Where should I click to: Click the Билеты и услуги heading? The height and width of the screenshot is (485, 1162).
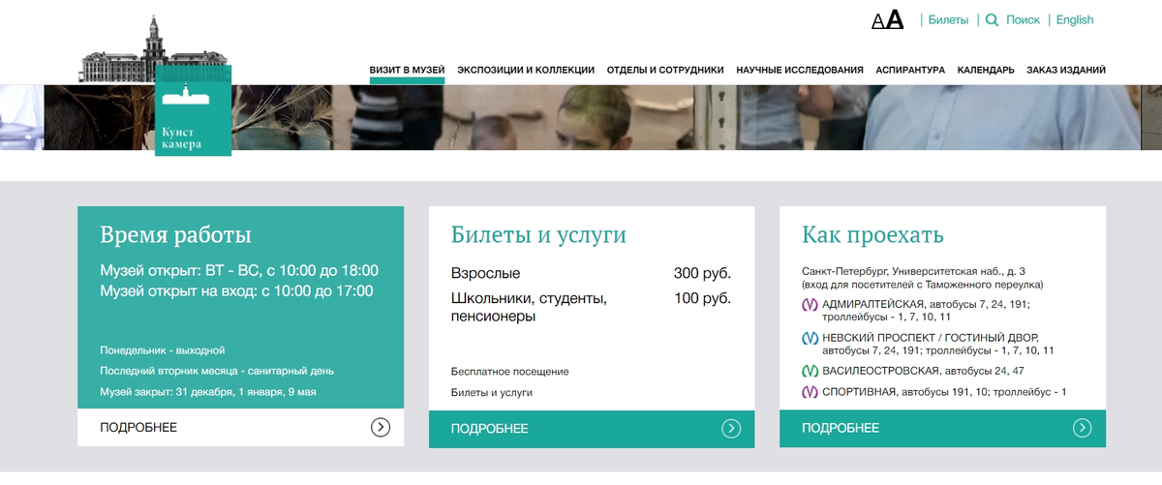pos(538,235)
